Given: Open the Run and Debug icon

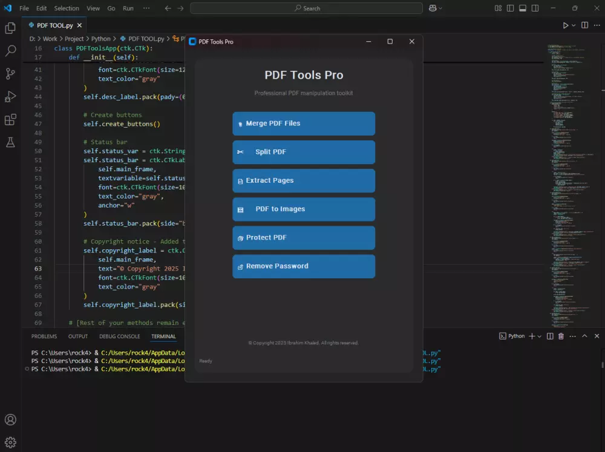Looking at the screenshot, I should (x=10, y=97).
